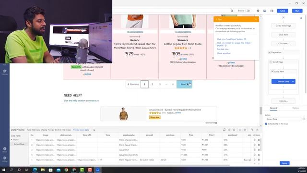Collapse the Pagination loop box
Viewport: 307px width, 173px height.
(269, 52)
